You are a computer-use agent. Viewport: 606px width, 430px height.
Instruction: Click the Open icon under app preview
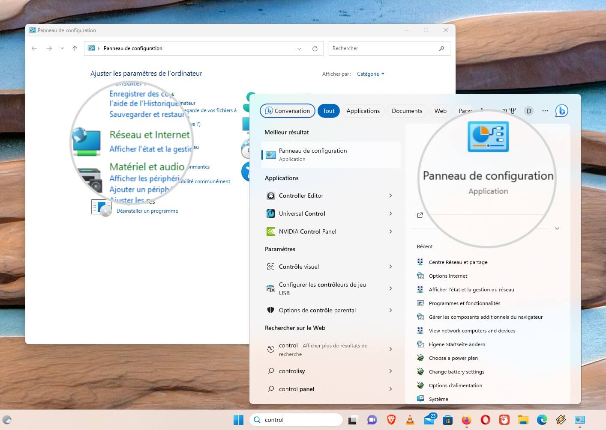(420, 215)
